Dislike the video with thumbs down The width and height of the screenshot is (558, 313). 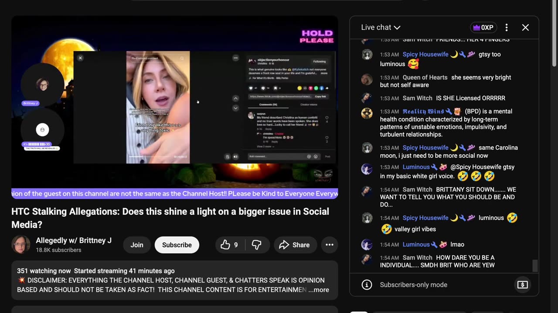[x=257, y=245]
